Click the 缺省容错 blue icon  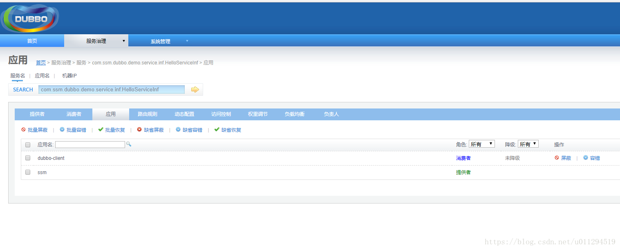tap(178, 130)
